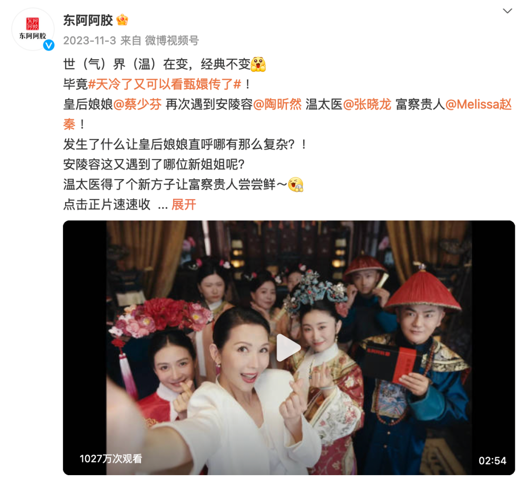Click the crown membership icon beside the username

122,20
